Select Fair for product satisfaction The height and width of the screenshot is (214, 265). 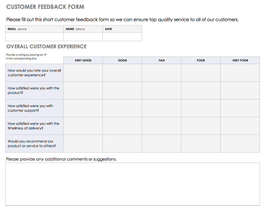tap(162, 91)
